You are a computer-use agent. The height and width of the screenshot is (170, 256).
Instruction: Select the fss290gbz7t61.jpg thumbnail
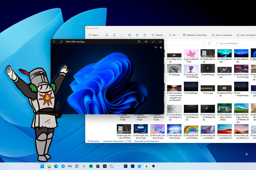click(174, 55)
